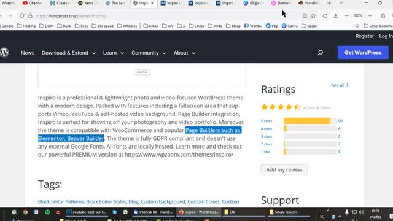Open the Firefox downloads arrow icon
The height and width of the screenshot is (221, 393).
(336, 15)
